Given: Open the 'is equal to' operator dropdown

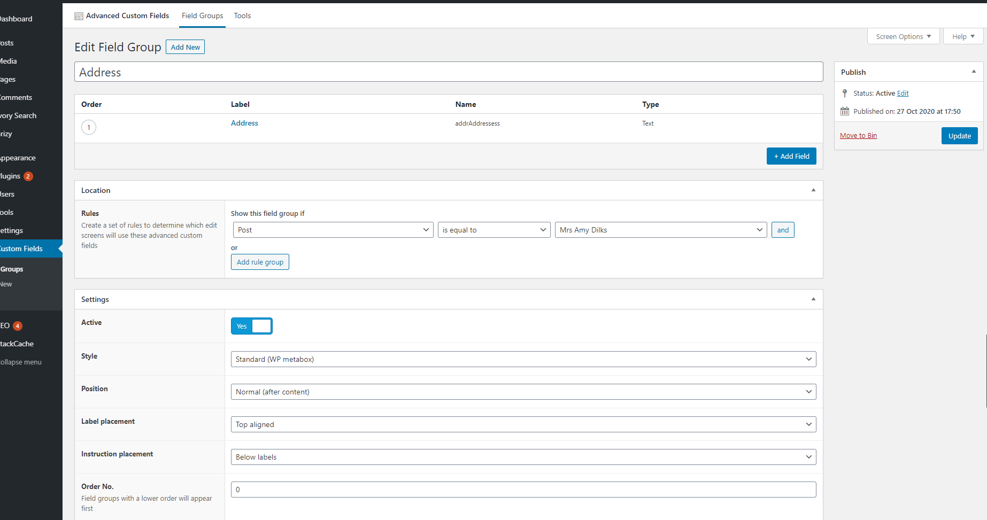Looking at the screenshot, I should (x=494, y=230).
